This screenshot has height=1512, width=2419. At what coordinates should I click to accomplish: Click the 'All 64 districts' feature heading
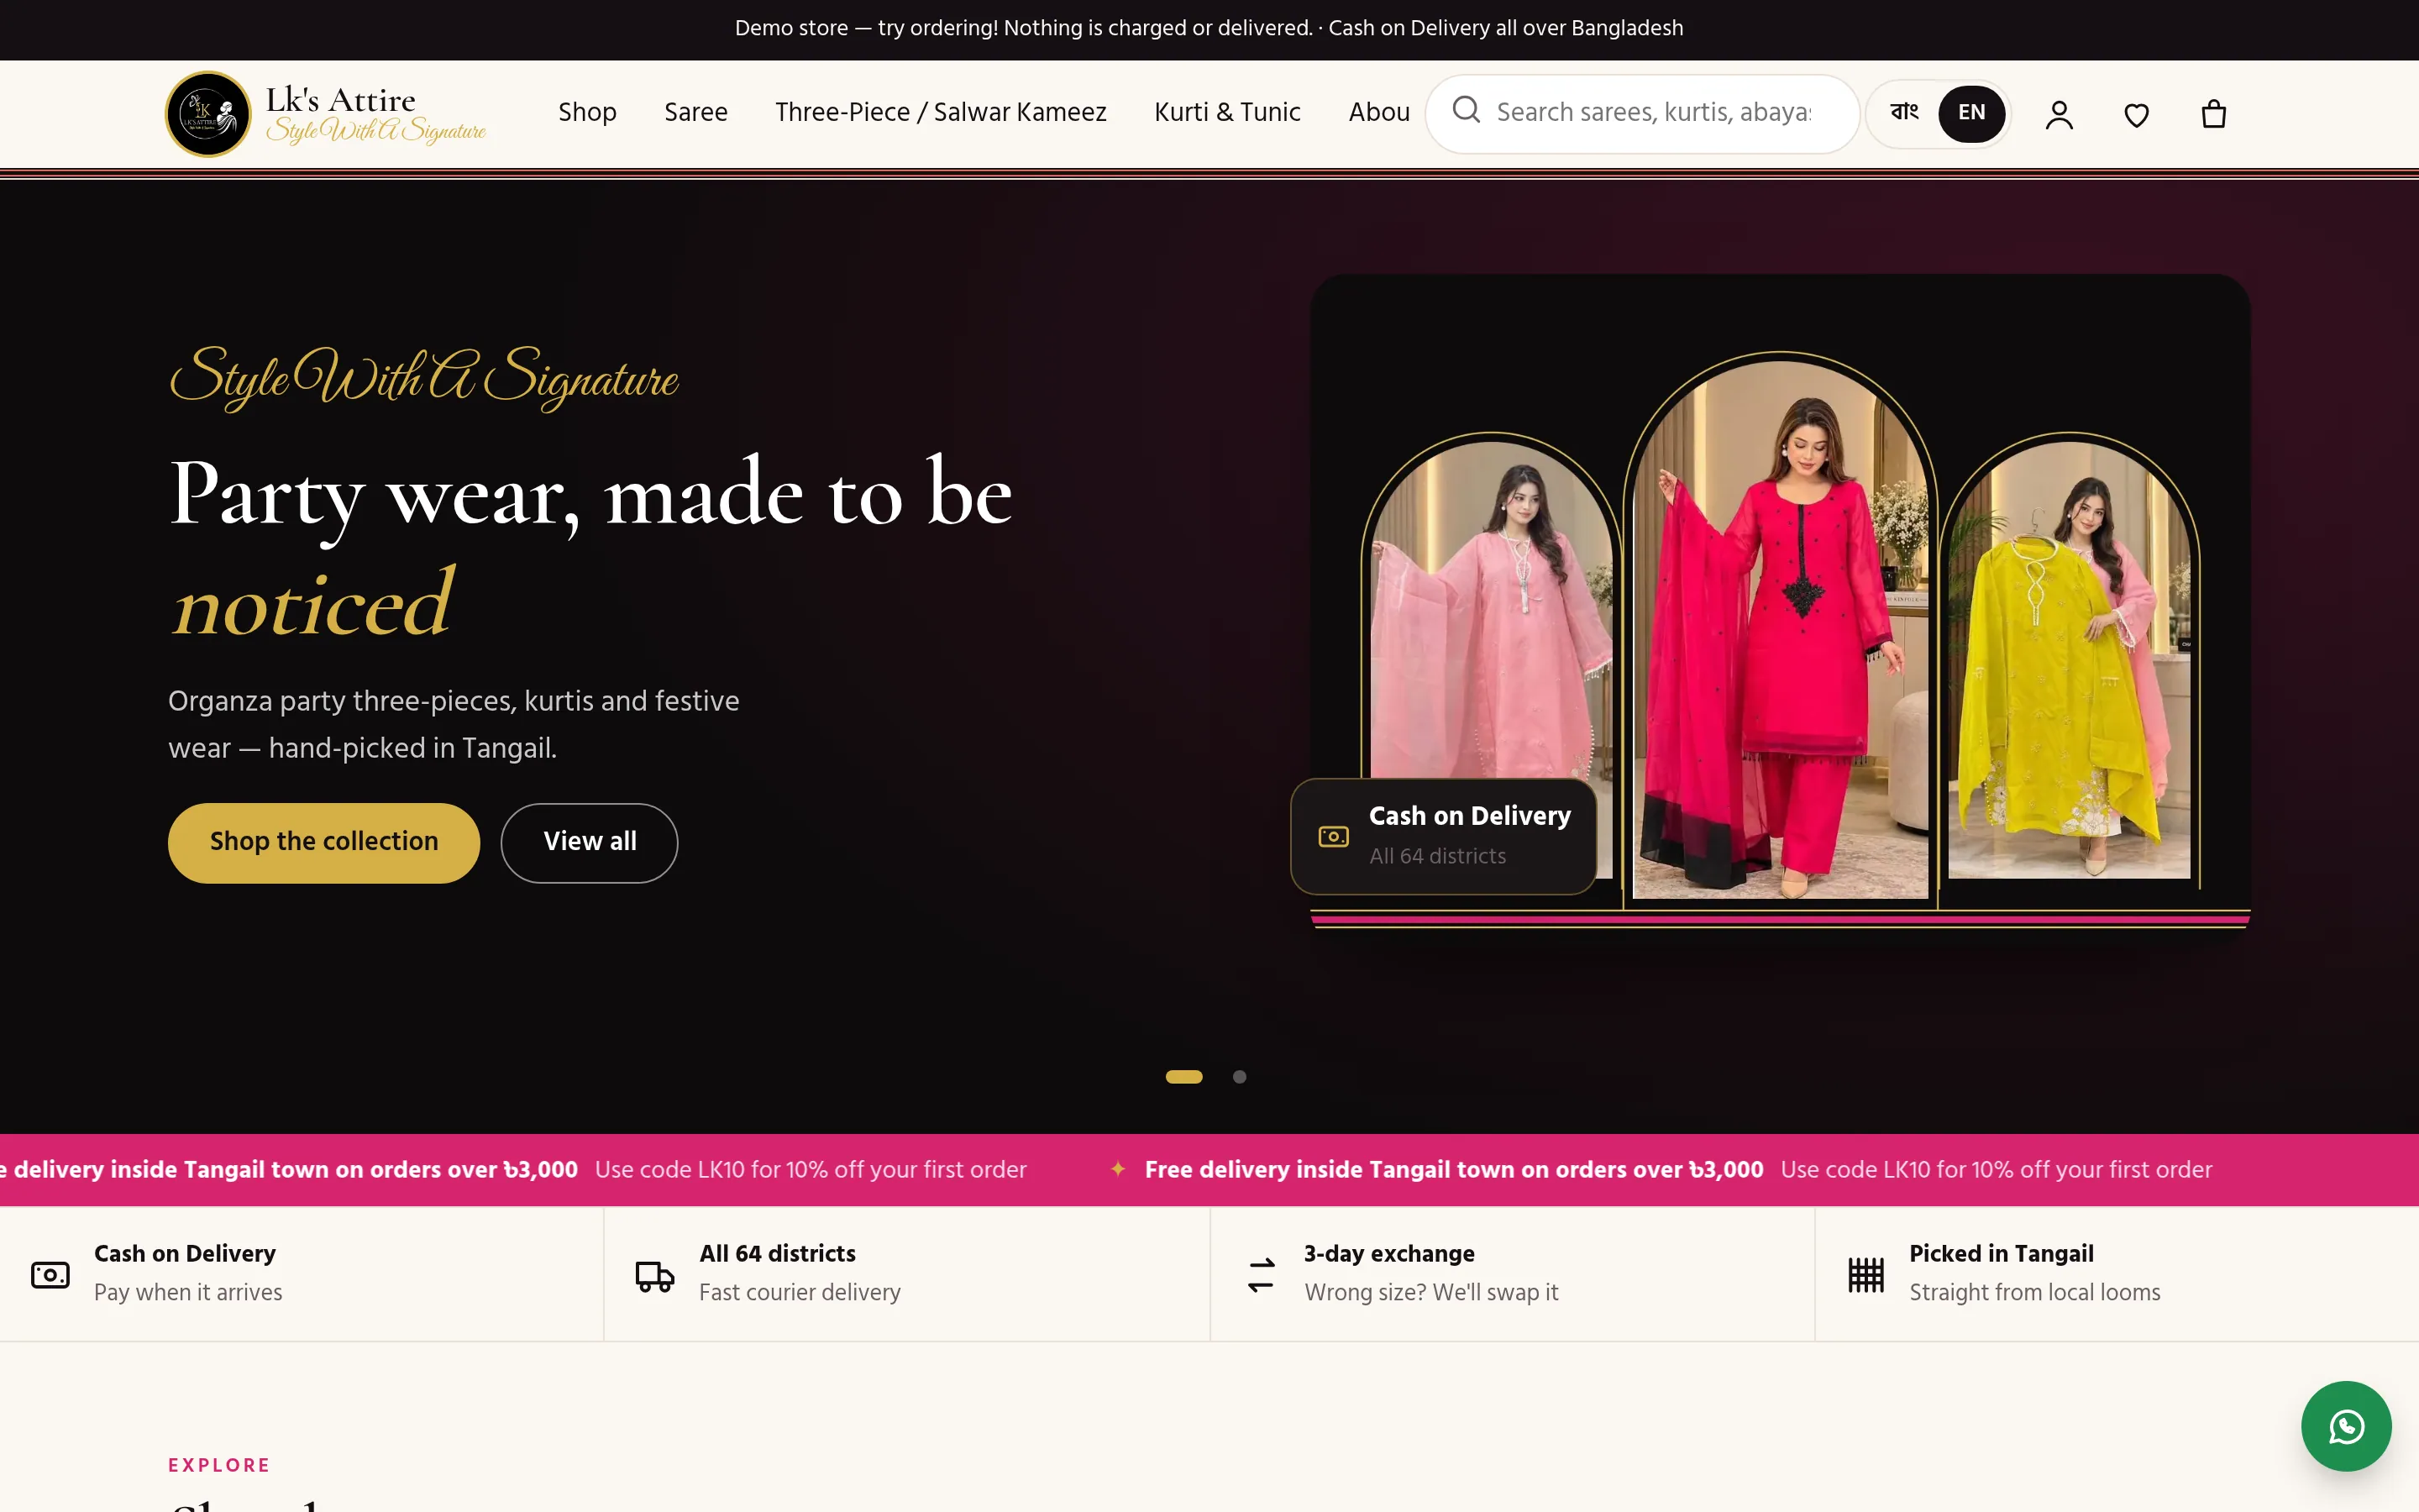point(778,1253)
